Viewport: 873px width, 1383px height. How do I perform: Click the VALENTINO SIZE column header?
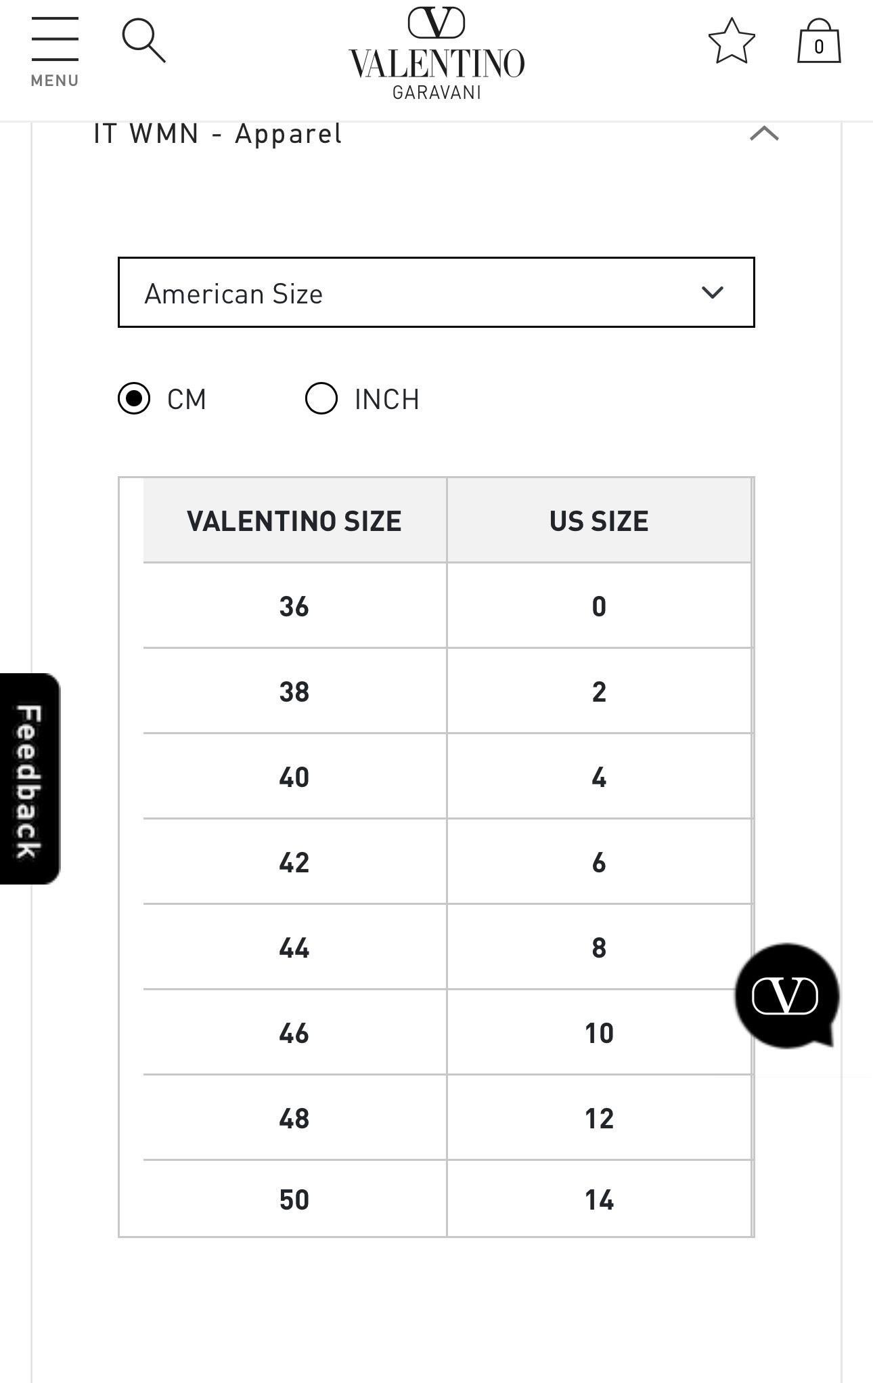coord(294,520)
